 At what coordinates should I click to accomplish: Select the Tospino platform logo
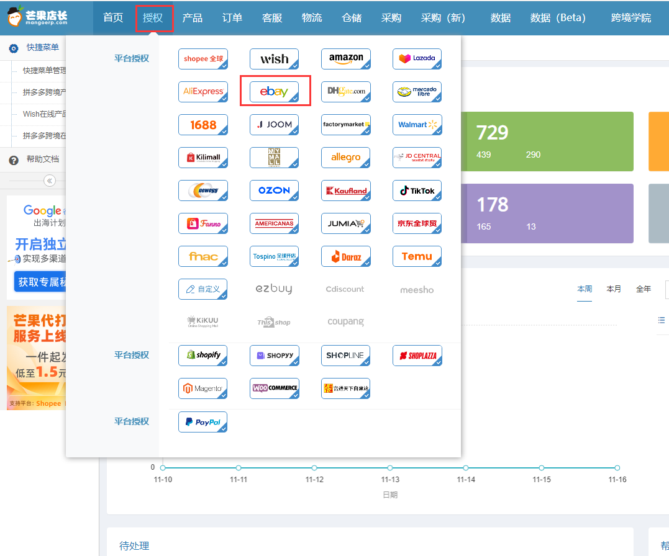click(274, 256)
